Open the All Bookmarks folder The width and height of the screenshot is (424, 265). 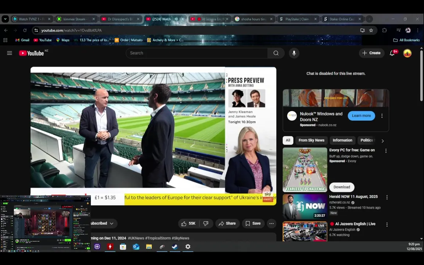tap(406, 40)
